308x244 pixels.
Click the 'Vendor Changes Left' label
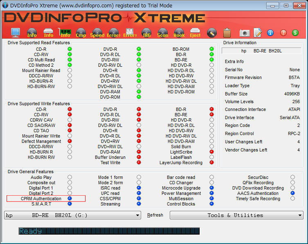tap(246, 150)
